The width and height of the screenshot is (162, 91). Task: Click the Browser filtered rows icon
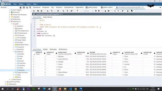27,8
